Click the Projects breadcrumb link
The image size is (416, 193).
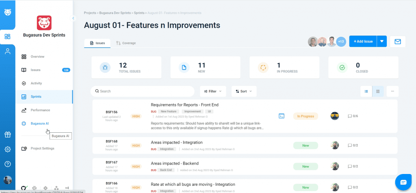(x=90, y=13)
